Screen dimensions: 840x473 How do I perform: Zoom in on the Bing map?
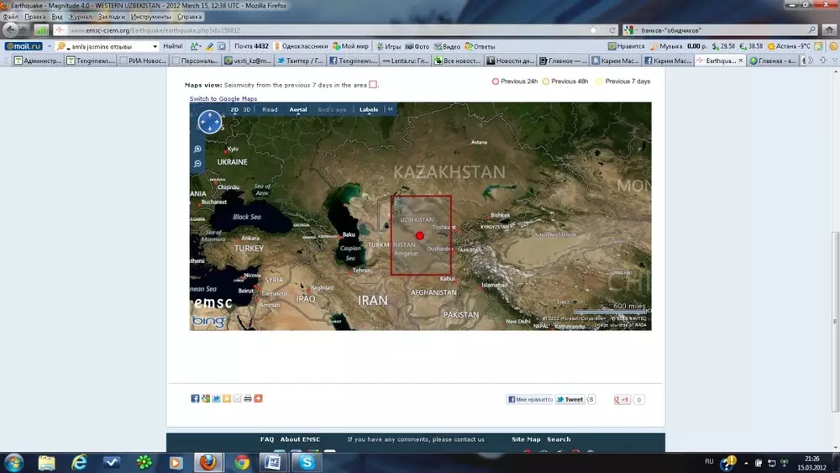(197, 149)
